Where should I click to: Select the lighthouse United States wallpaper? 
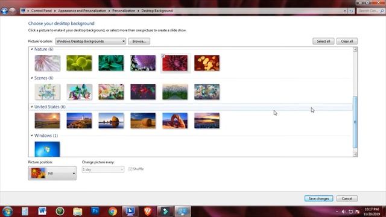(x=79, y=121)
